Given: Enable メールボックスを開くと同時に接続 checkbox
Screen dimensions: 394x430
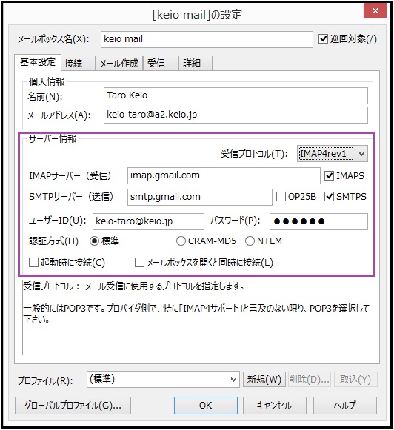Looking at the screenshot, I should pos(139,263).
